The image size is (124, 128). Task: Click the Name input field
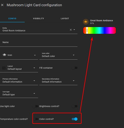[39, 42]
